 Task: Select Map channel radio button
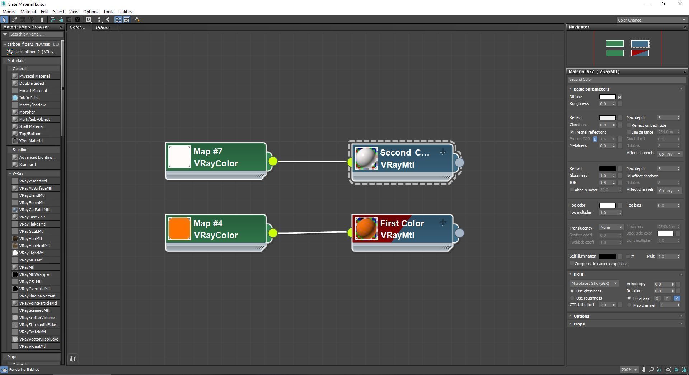[629, 305]
